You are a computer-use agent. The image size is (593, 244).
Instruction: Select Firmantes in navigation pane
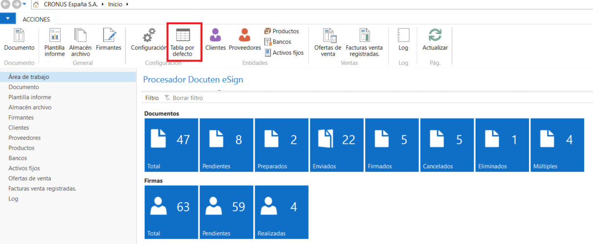click(68, 118)
